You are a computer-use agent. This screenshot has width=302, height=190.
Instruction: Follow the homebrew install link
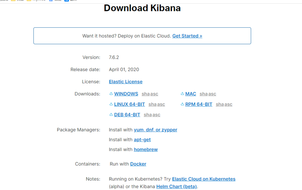click(146, 150)
